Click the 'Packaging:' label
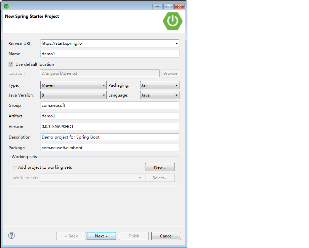This screenshot has height=248, width=309. pyautogui.click(x=119, y=85)
